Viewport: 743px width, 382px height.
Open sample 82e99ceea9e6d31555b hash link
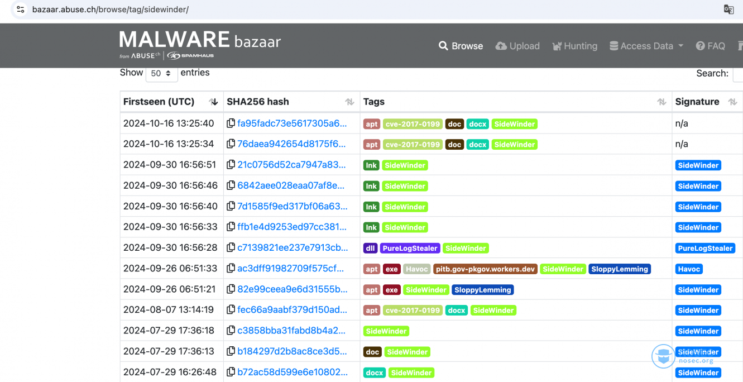pos(293,289)
